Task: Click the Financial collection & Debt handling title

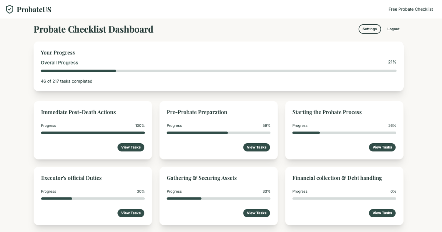Action: [337, 178]
